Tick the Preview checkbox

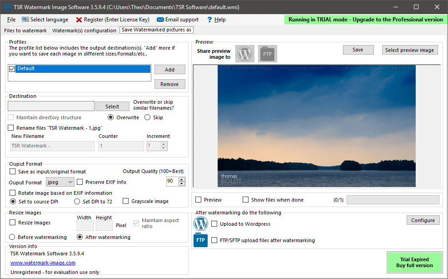click(x=198, y=199)
